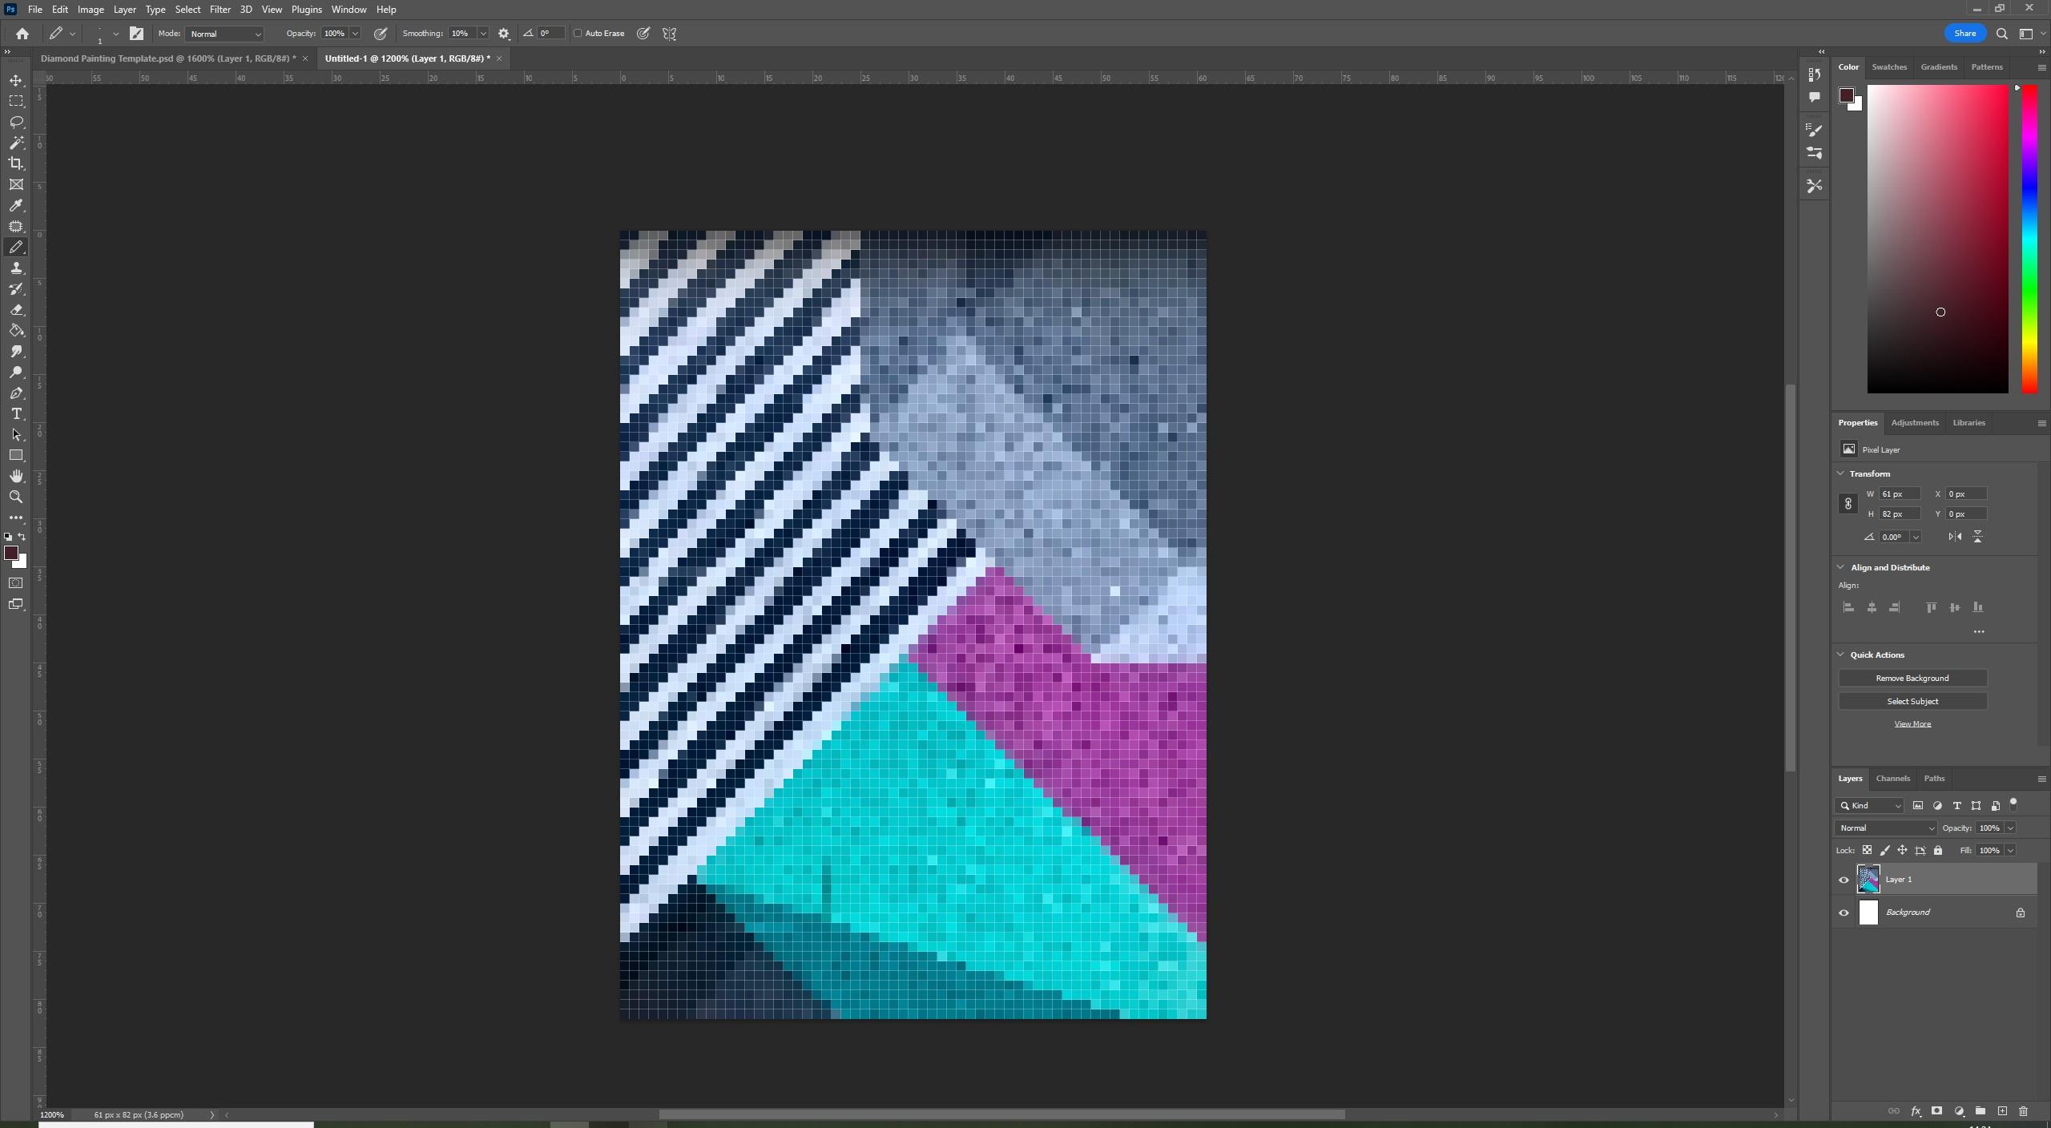Select the Hand tool
The width and height of the screenshot is (2051, 1128).
click(16, 477)
